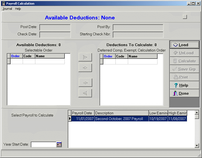202x158 pixels.
Task: Click the Starting Check Nbr field
Action: (138, 35)
